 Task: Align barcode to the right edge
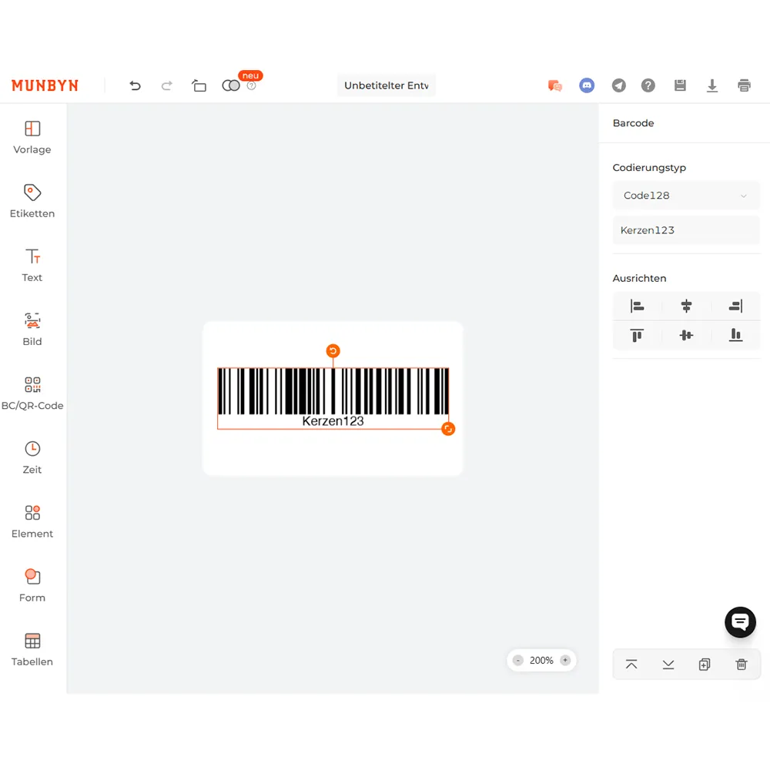tap(735, 306)
